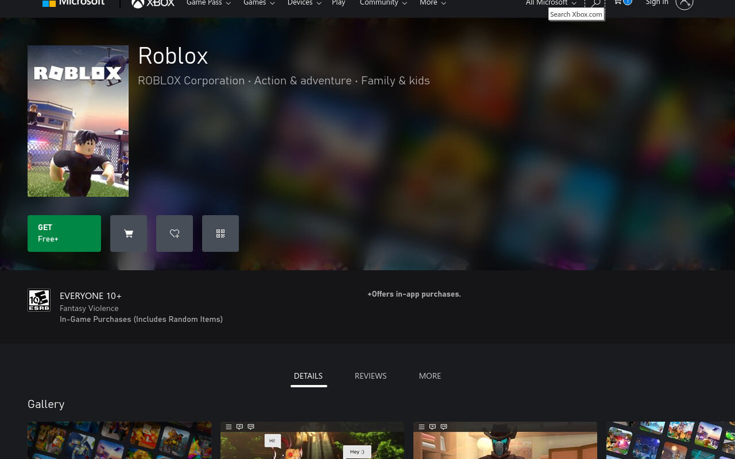Open the partially visible last gallery thumbnail
735x459 pixels.
671,441
